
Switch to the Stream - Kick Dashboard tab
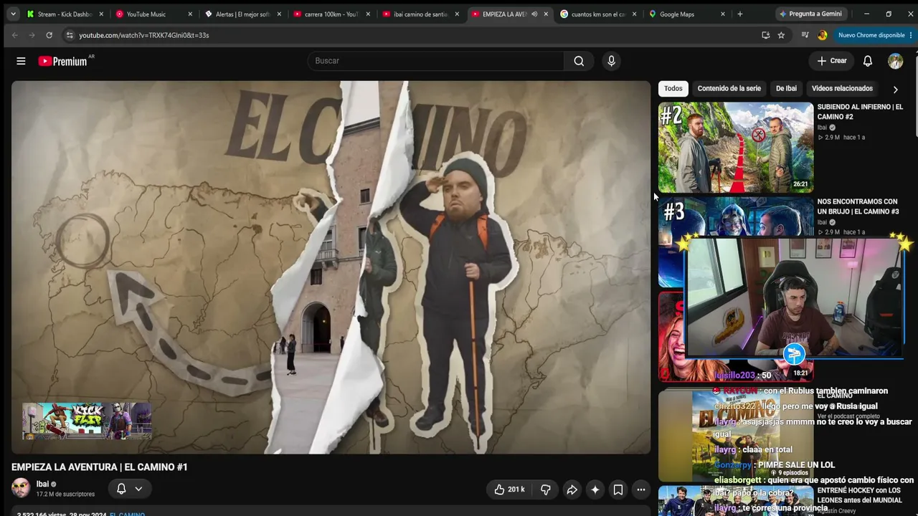[65, 14]
